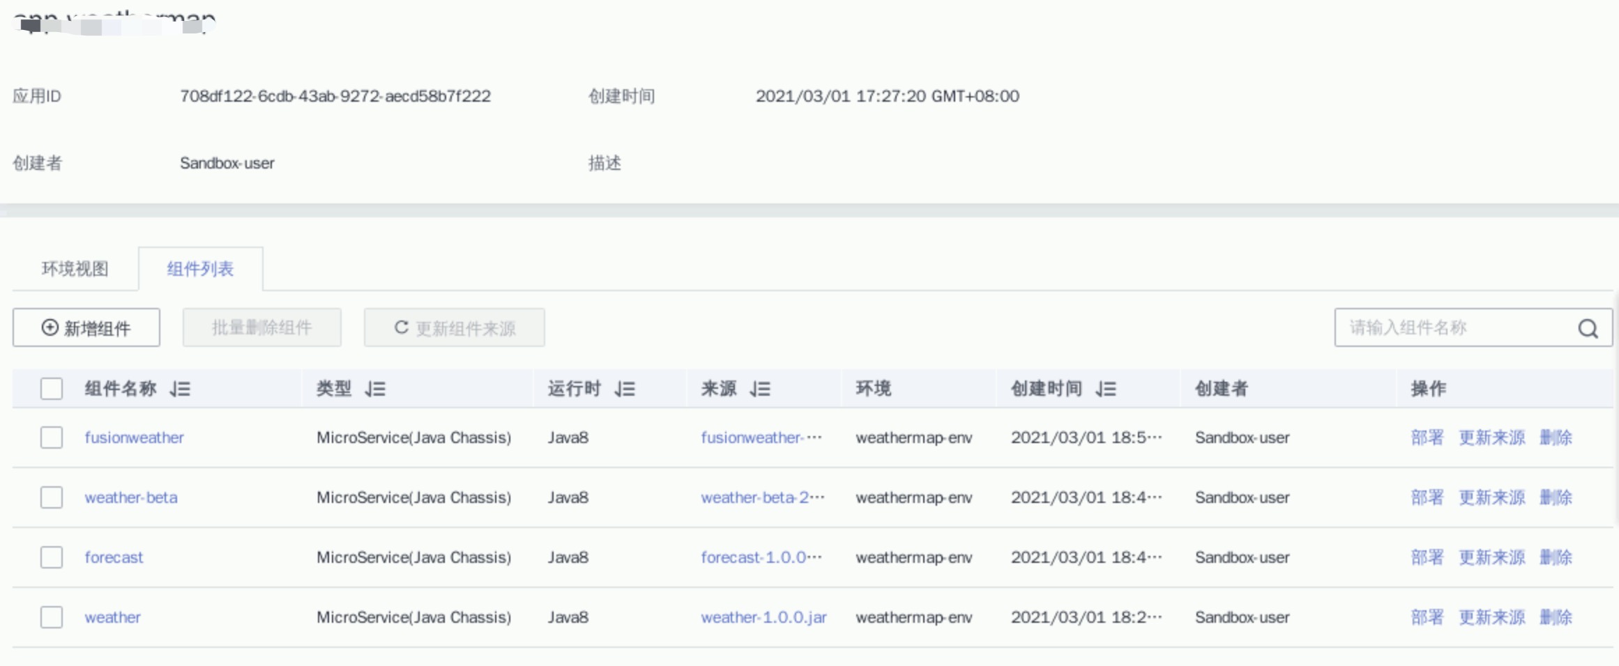Screen dimensions: 1619x666
Task: Click 更新来源 for the weather component
Action: coord(1491,617)
